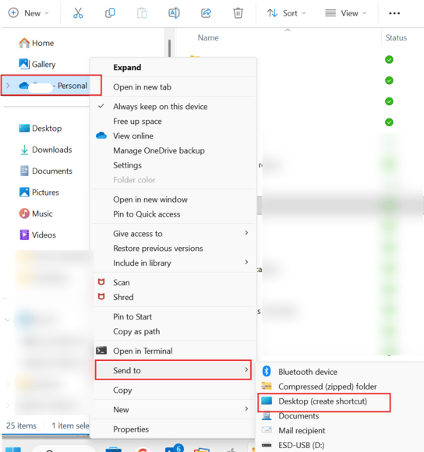Open the See more three-dots menu
424x452 pixels.
click(x=394, y=13)
